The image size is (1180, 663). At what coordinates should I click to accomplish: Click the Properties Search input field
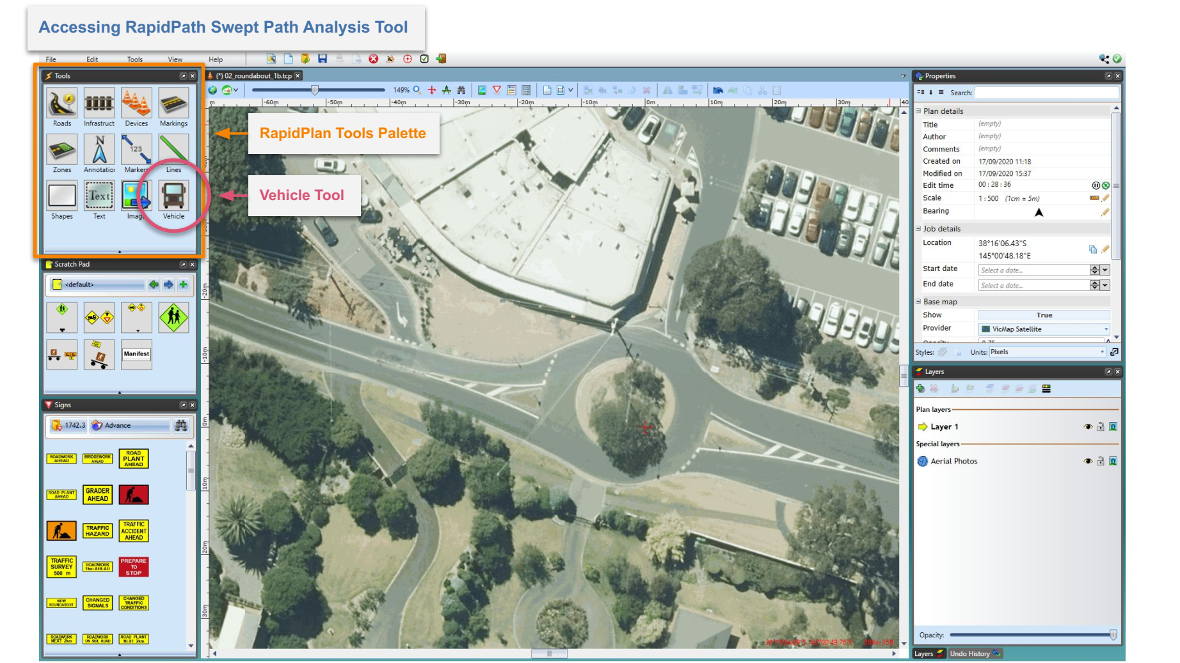[x=1046, y=93]
